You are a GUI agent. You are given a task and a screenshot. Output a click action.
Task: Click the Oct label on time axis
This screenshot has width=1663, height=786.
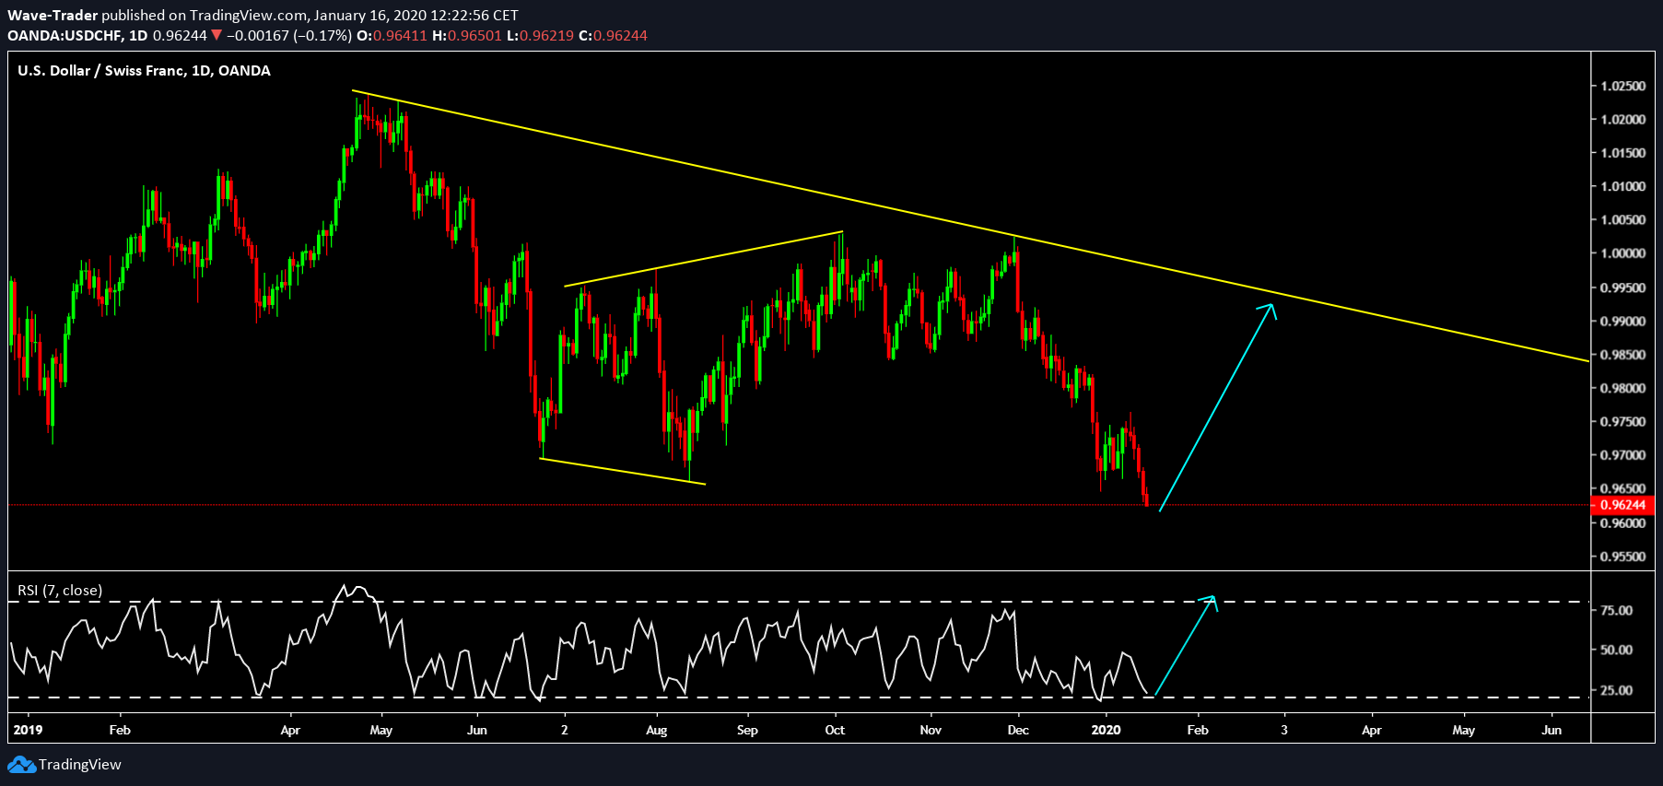click(x=835, y=730)
